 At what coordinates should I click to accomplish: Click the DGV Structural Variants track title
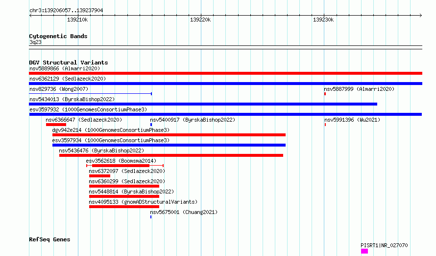tap(69, 63)
